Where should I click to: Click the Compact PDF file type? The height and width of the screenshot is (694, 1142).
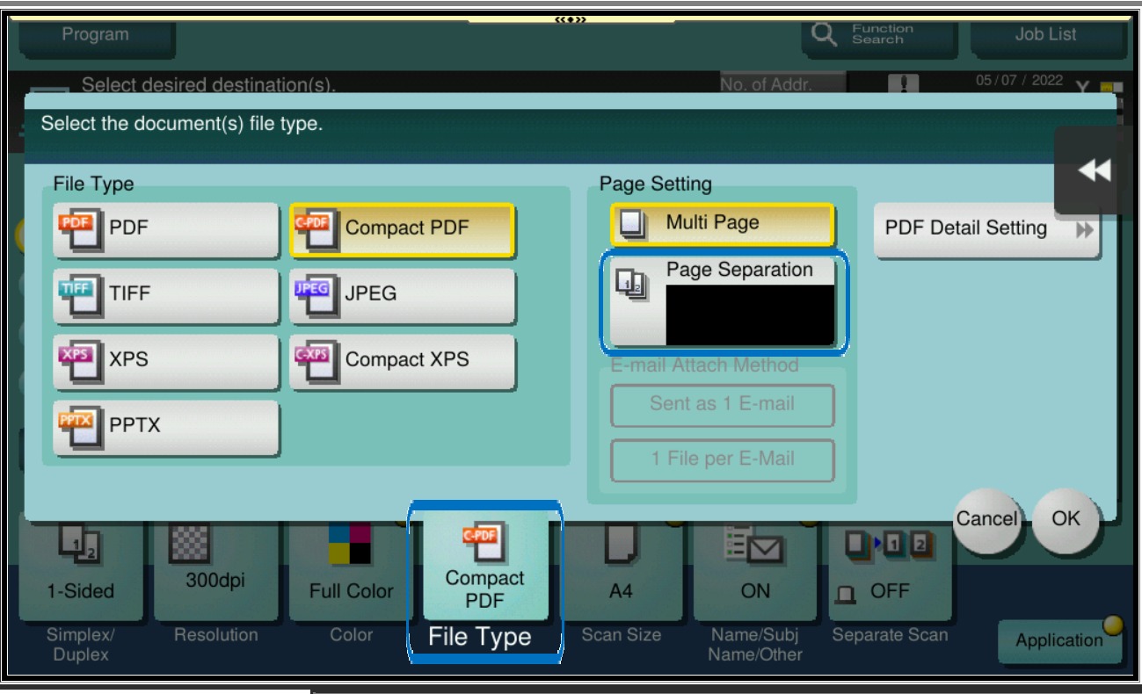[x=402, y=229]
